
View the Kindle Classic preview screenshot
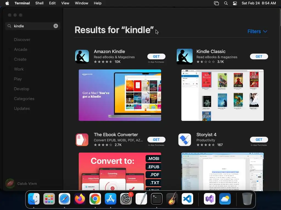[222, 95]
